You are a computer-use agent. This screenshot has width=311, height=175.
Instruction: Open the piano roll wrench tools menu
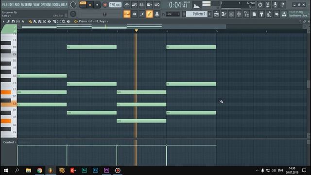8,21
